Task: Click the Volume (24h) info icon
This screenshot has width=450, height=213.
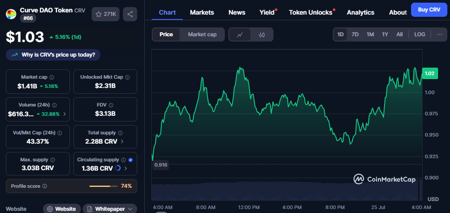Action: 54,105
